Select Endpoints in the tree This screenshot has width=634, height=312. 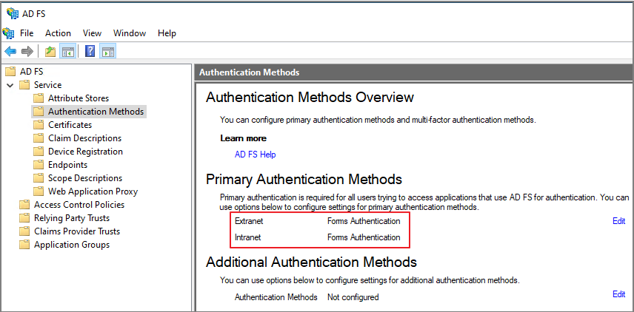(x=67, y=165)
